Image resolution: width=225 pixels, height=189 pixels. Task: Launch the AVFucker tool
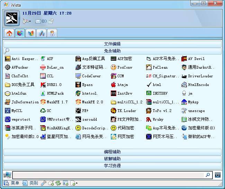[19, 68]
